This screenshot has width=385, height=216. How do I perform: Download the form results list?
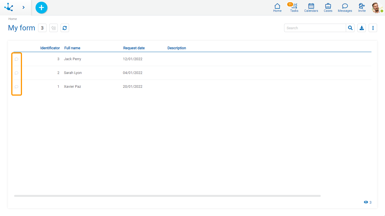[x=362, y=28]
